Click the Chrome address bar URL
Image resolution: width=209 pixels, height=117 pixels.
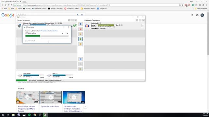66,5
